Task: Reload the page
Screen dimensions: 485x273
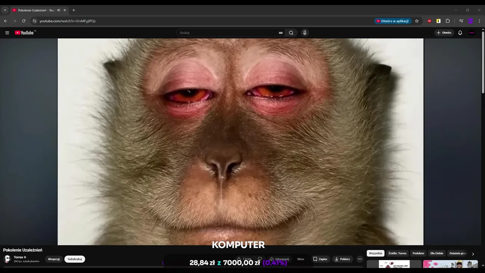Action: coord(23,21)
